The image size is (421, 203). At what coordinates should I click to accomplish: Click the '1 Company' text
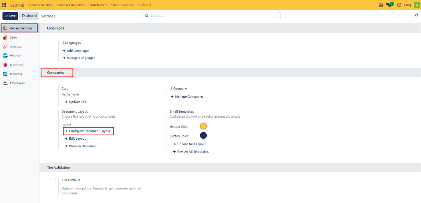pos(179,89)
